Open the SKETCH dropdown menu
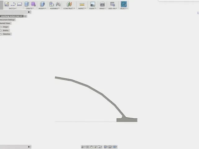199x149 pixels. coord(12,8)
